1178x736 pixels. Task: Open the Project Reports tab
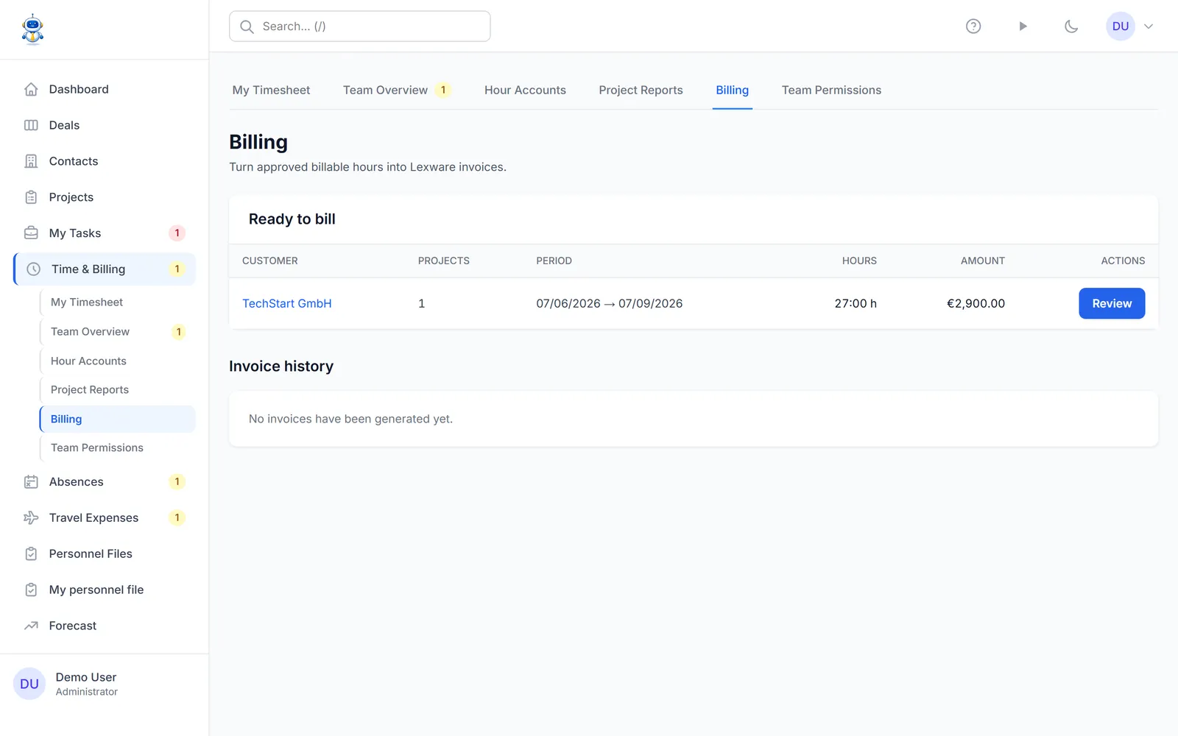coord(641,90)
